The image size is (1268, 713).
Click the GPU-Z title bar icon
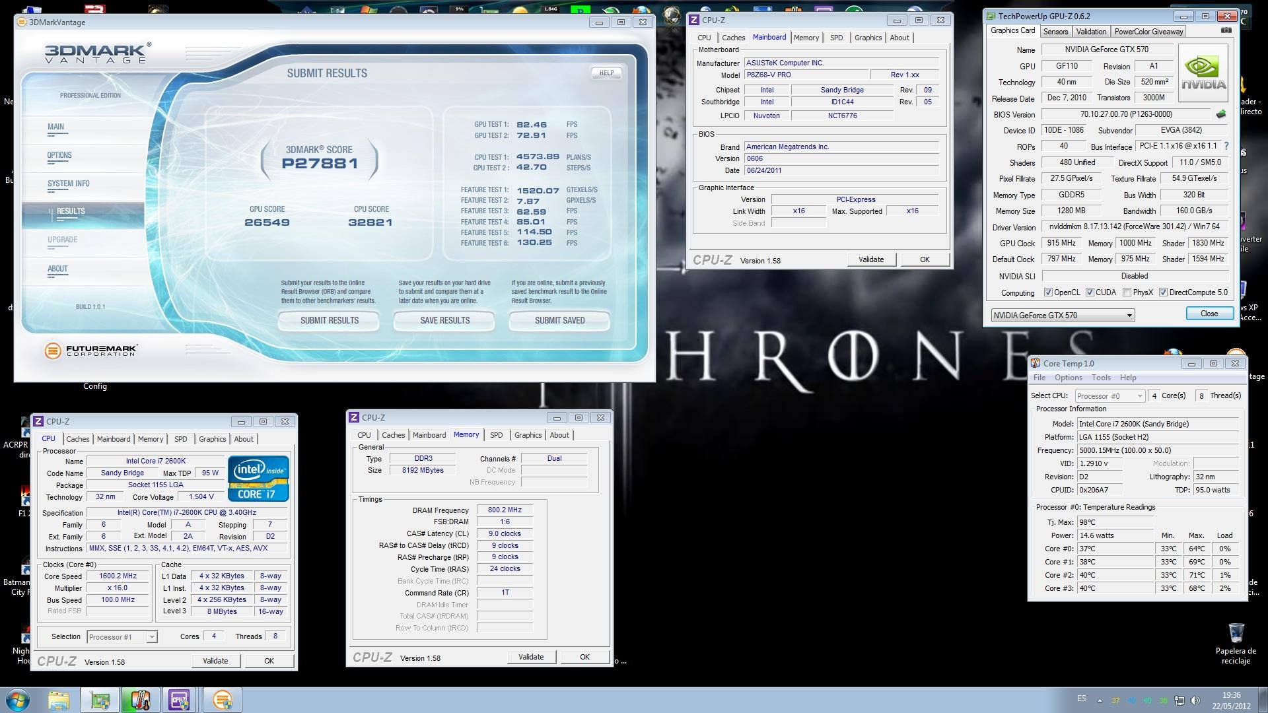(991, 16)
